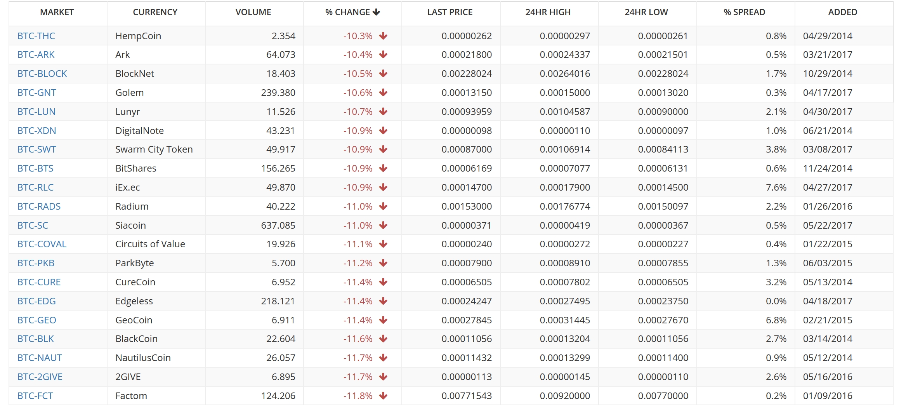Viewport: 906px width, 408px height.
Task: Sort the table by % CHANGE header
Action: [x=352, y=12]
